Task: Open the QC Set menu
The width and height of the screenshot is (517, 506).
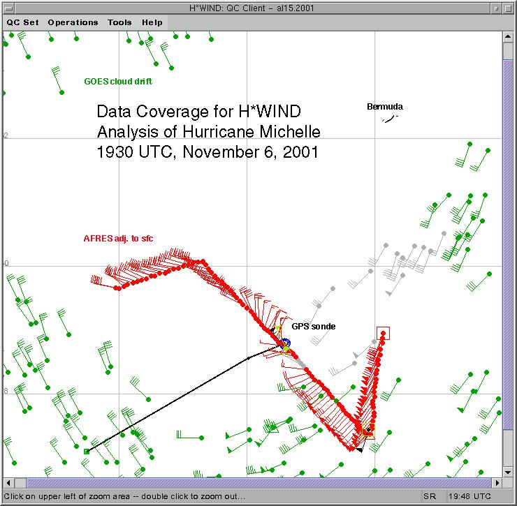Action: click(22, 22)
